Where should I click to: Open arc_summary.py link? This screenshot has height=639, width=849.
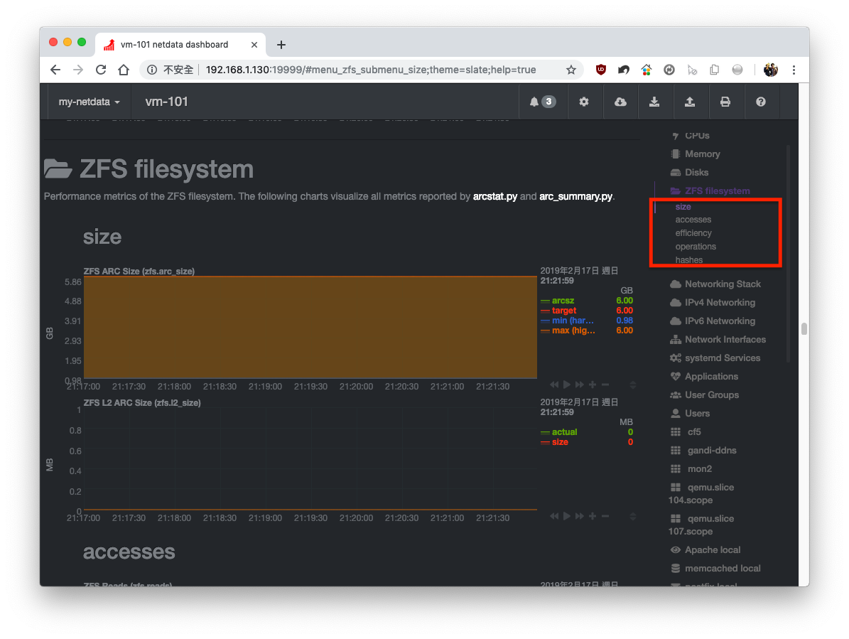[x=575, y=197]
